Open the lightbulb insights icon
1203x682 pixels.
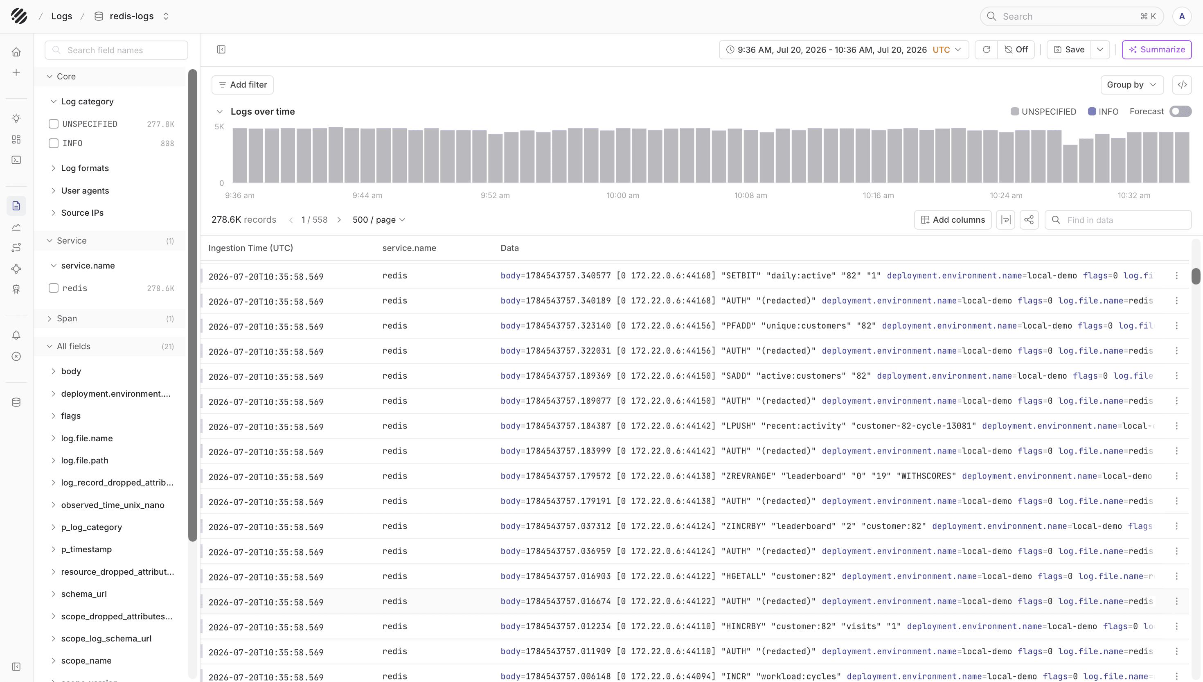[16, 118]
